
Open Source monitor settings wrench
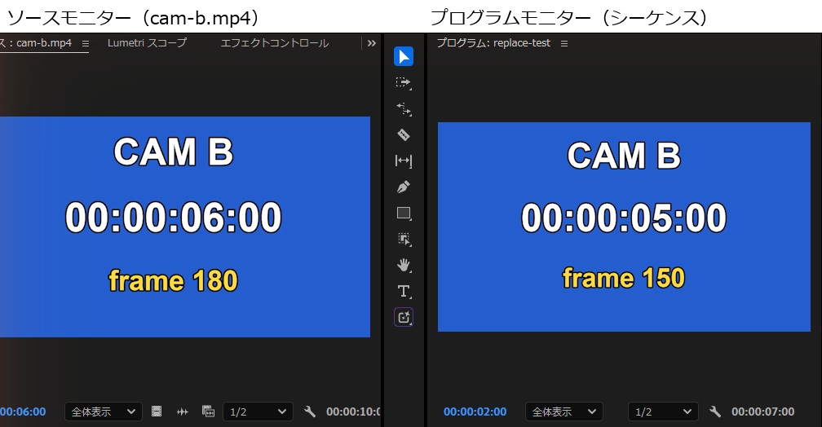coord(310,412)
